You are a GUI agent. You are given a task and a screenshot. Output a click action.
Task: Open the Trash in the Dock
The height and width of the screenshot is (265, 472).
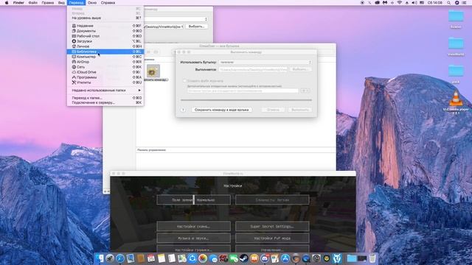point(372,258)
